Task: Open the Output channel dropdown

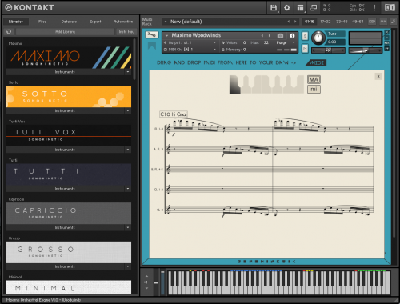Action: (x=190, y=42)
